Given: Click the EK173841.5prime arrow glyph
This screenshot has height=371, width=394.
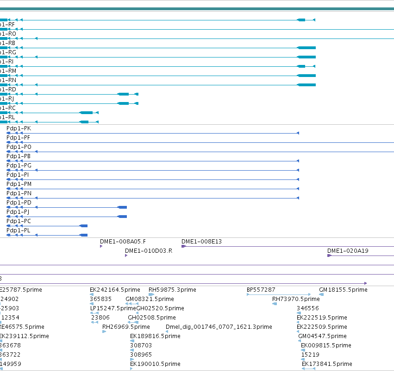Looking at the screenshot, I should click(x=308, y=369).
